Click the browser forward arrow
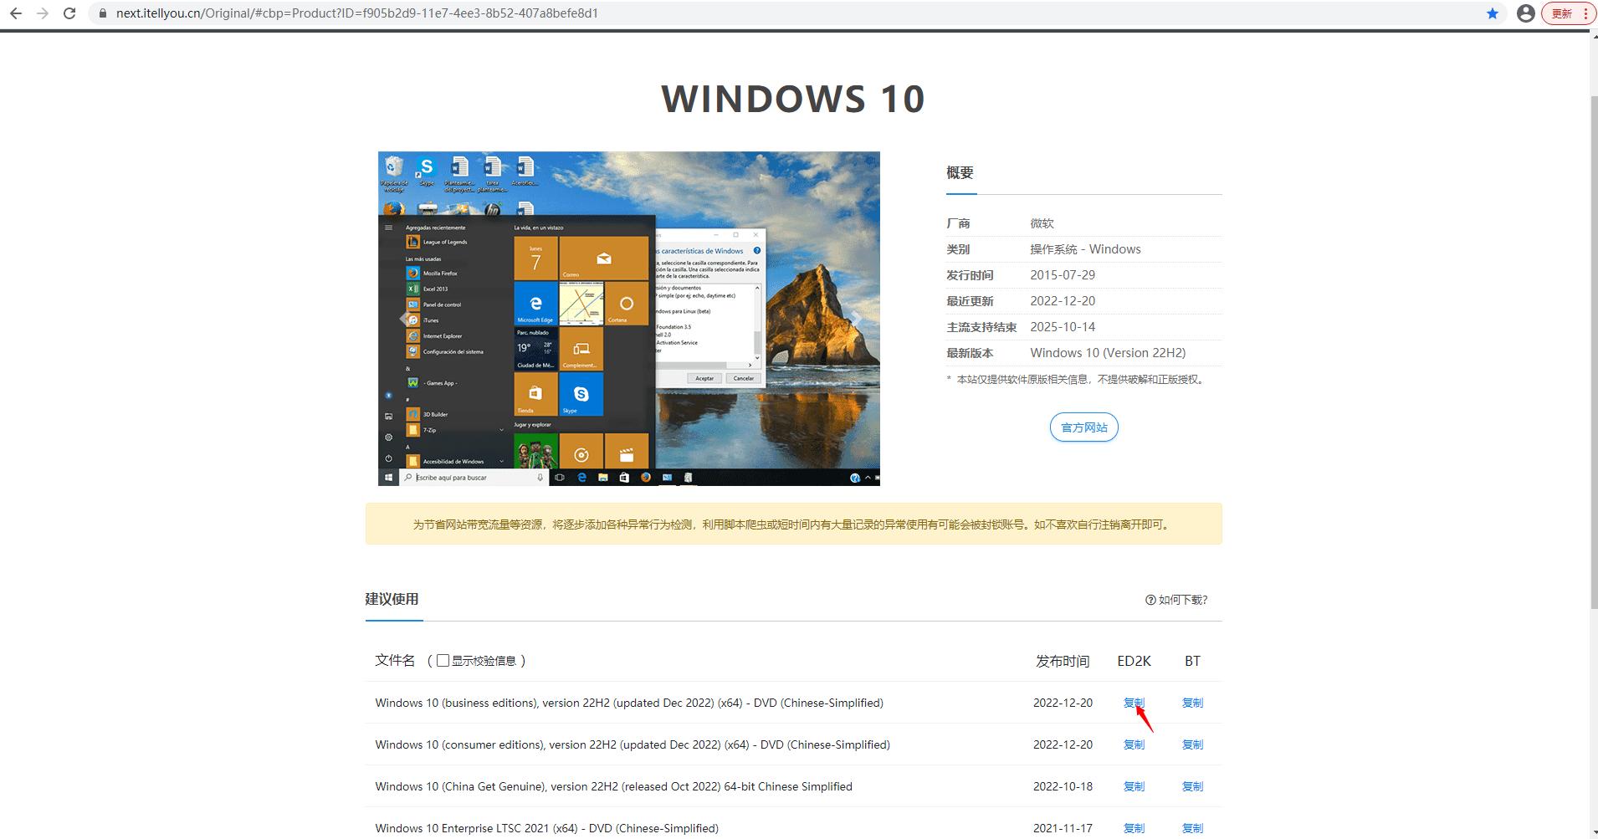 point(42,13)
